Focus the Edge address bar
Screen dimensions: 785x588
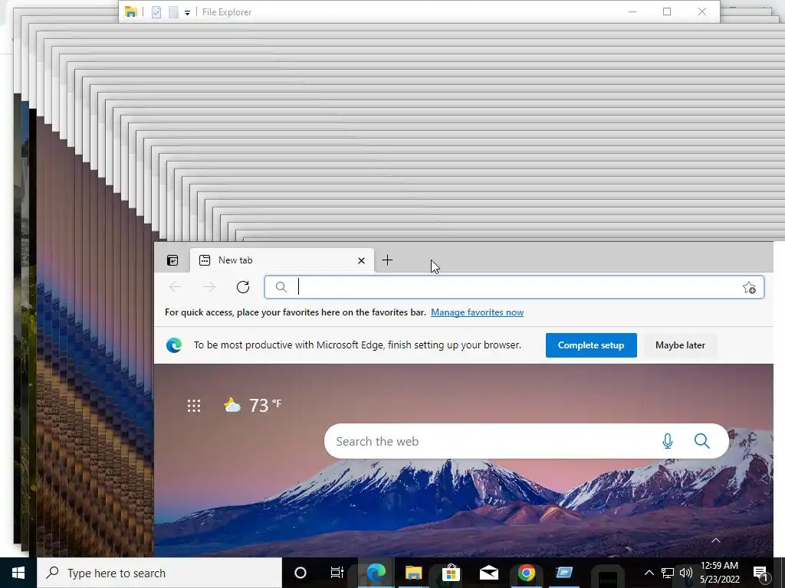tap(514, 288)
